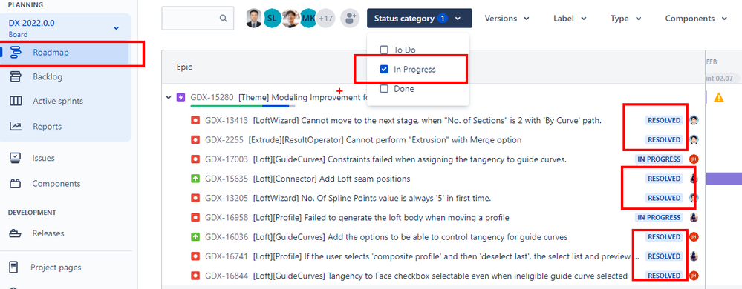Open the Issues sidebar icon
The height and width of the screenshot is (289, 742).
[15, 158]
